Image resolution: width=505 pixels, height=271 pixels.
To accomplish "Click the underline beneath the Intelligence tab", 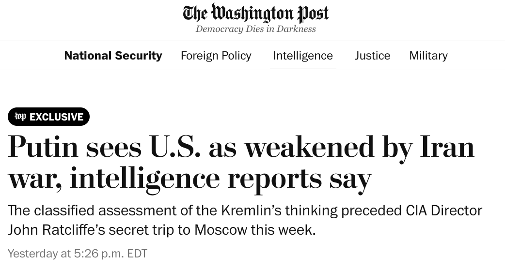I will tap(303, 68).
